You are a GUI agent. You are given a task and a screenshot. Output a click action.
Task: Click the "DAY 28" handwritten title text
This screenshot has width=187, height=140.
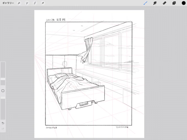click(x=50, y=20)
